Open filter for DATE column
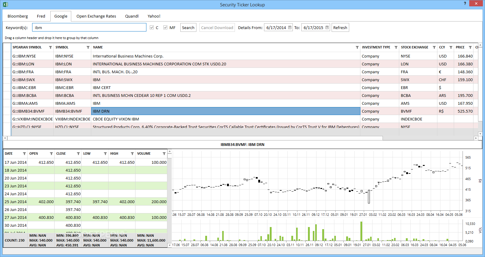 pyautogui.click(x=24, y=154)
